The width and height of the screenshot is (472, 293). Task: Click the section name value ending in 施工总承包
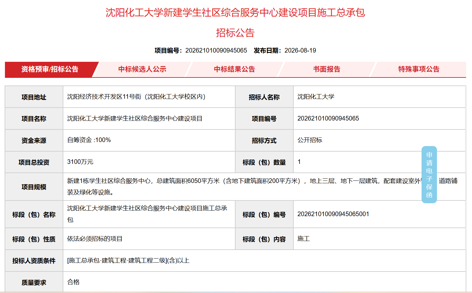pos(147,214)
